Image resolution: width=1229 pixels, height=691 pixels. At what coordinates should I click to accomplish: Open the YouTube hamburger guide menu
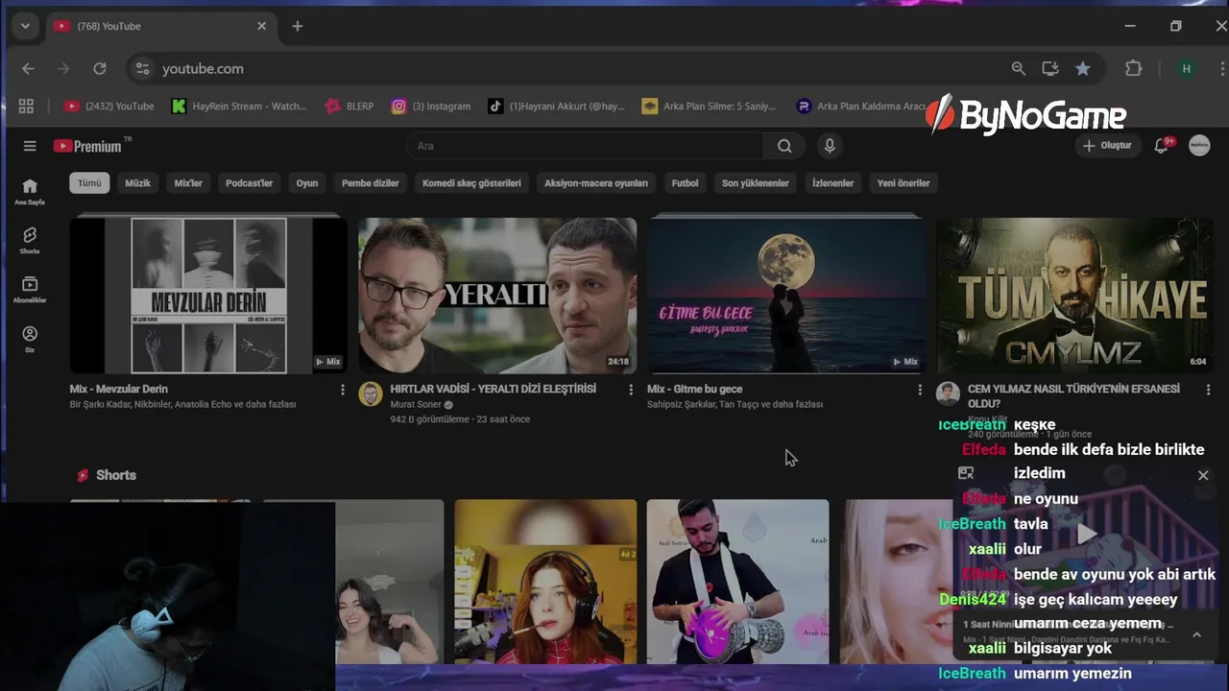pos(30,146)
